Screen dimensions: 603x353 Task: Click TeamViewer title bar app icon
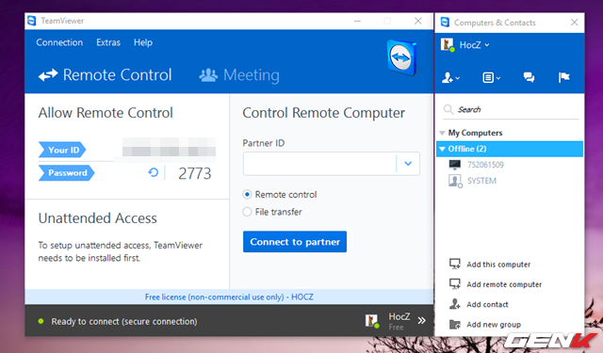32,21
